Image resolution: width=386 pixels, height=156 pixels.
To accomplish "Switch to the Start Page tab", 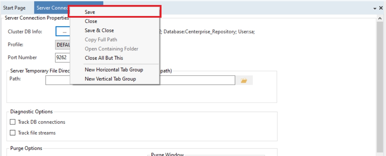I will click(14, 8).
